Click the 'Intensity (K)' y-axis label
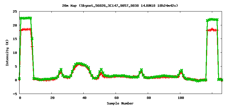This screenshot has height=106, width=227. click(x=7, y=53)
